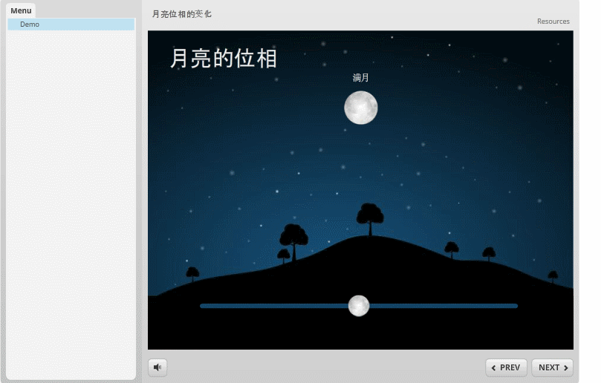
Task: Mute audio with the speaker icon
Action: (x=157, y=367)
